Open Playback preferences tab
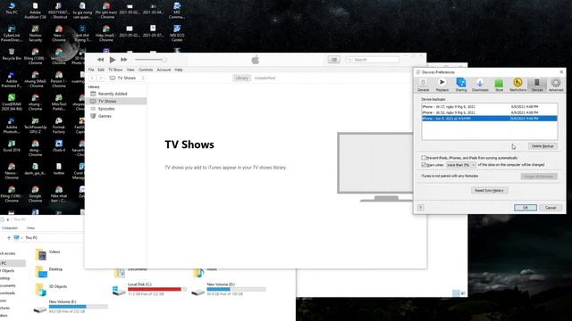 (442, 85)
